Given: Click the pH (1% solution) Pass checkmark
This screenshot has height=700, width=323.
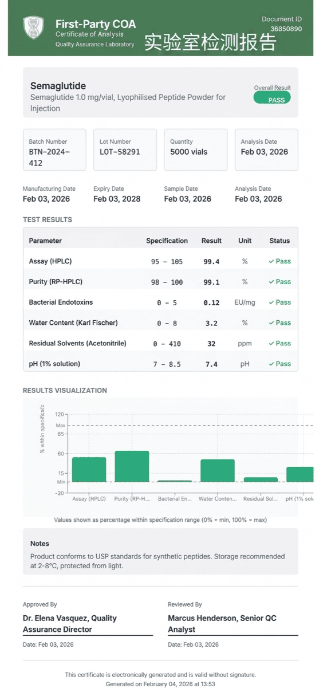Looking at the screenshot, I should click(x=271, y=364).
